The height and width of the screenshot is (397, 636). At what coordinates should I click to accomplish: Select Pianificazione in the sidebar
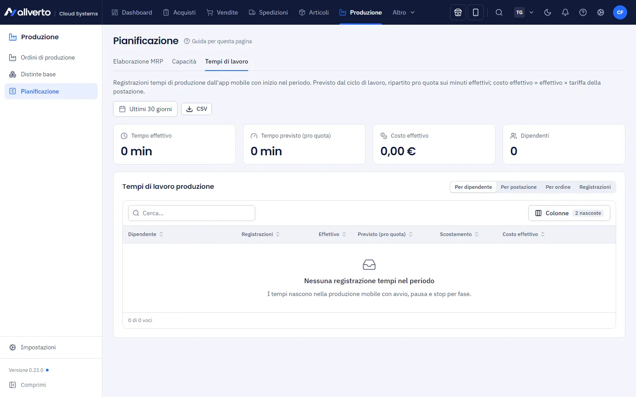(51, 91)
